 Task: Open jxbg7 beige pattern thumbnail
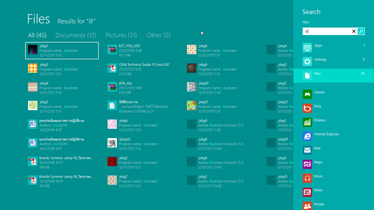(x=112, y=180)
